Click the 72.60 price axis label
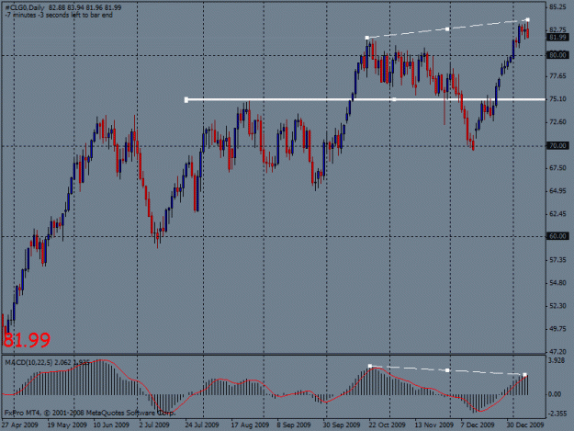Screen dimensions: 574x431 [x=557, y=122]
